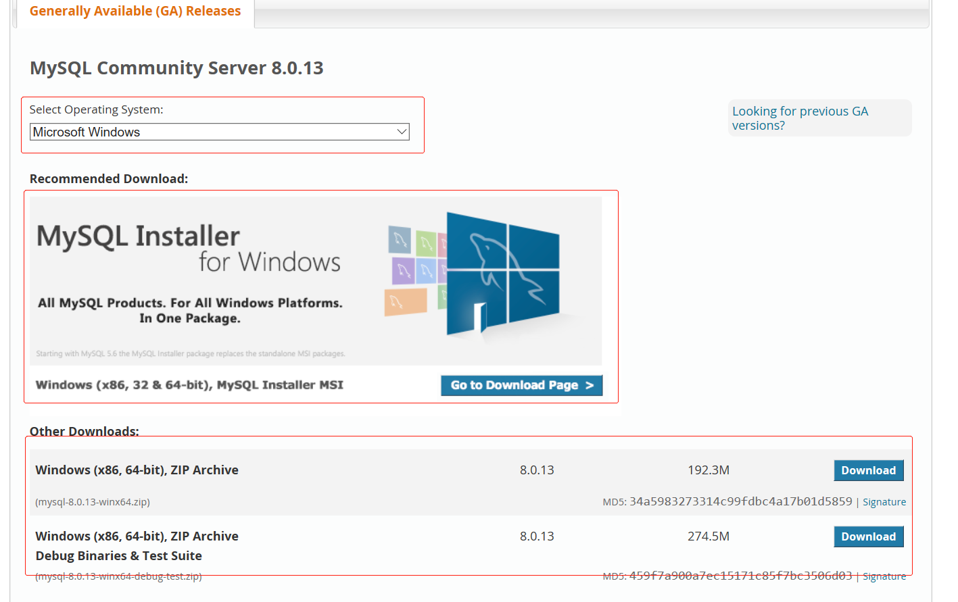
Task: Click the MySQL Community Server 8.0.13 heading
Action: click(x=176, y=68)
